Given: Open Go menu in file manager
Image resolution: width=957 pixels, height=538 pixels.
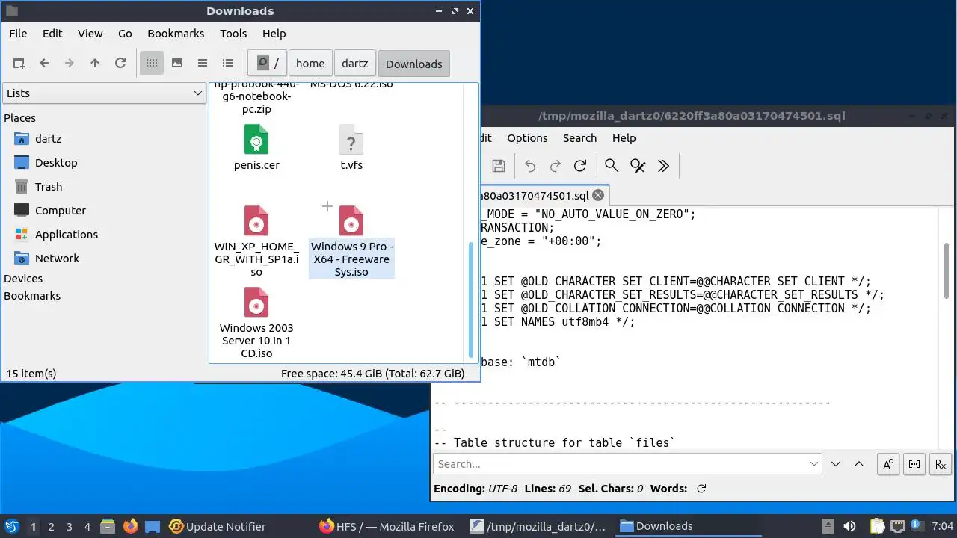Looking at the screenshot, I should point(125,34).
